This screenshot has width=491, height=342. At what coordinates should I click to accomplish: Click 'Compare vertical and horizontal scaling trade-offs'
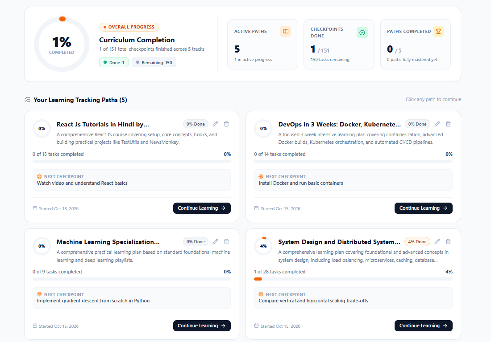coord(313,301)
